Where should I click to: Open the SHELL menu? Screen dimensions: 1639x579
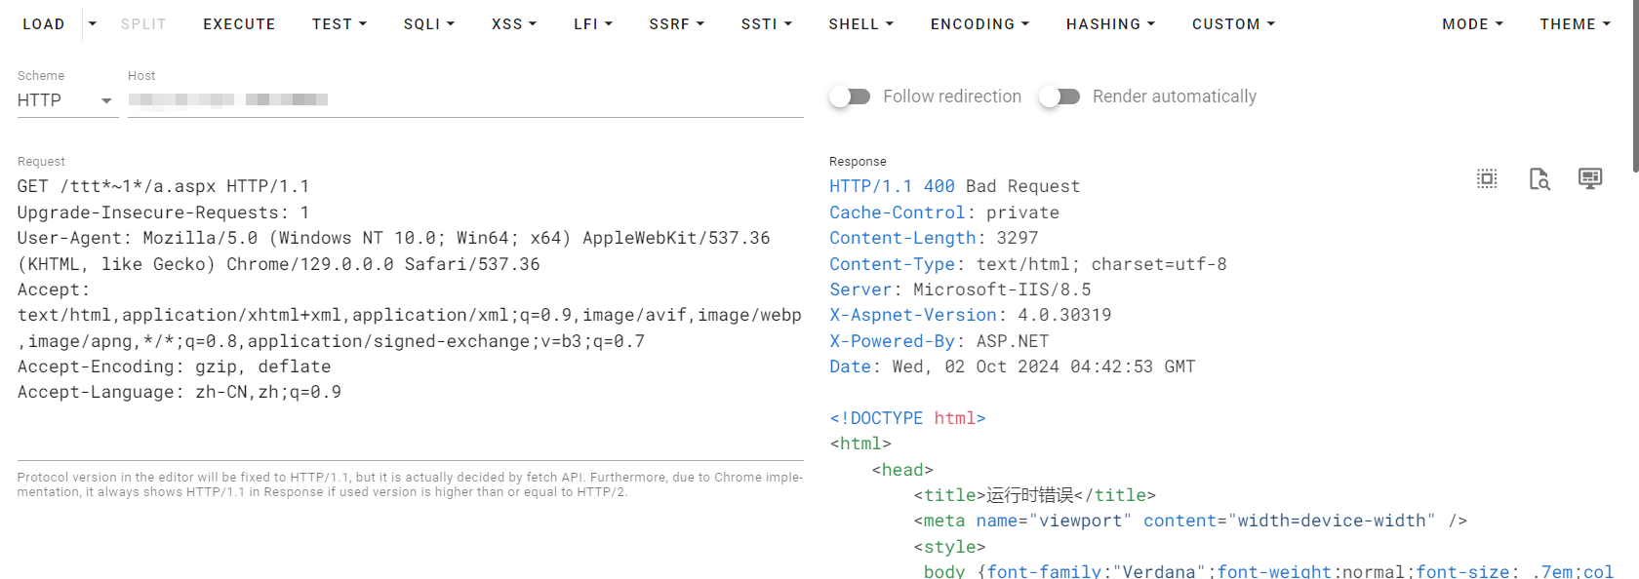coord(860,23)
